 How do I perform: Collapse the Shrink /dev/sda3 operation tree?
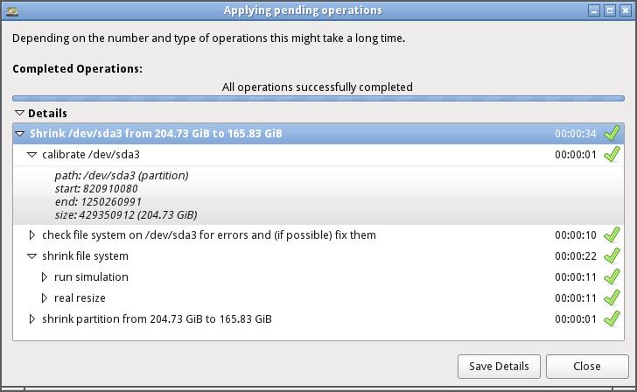pyautogui.click(x=20, y=134)
